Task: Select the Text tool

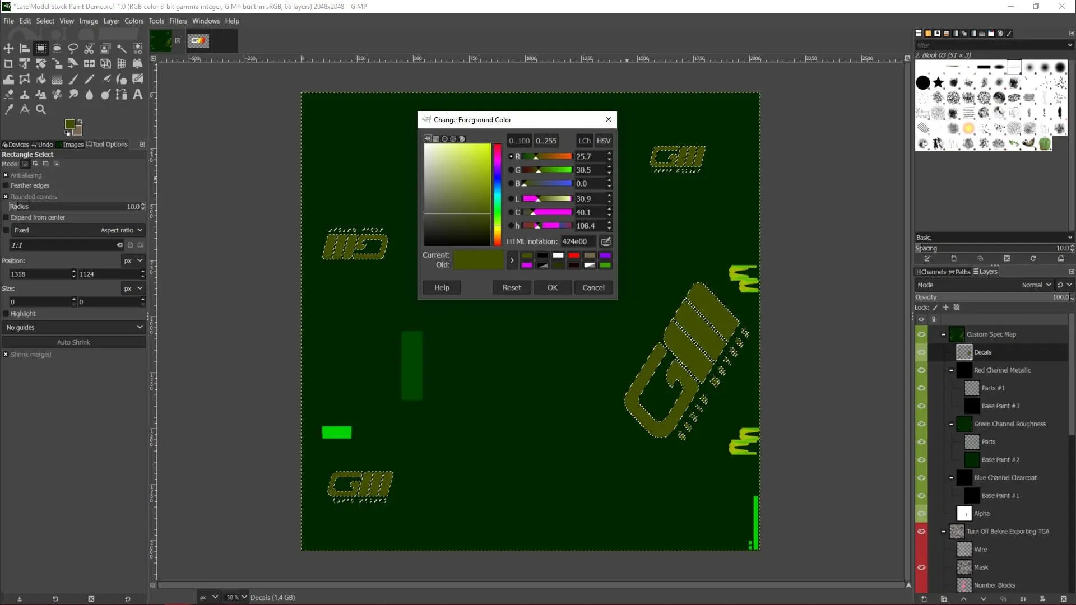Action: [137, 94]
